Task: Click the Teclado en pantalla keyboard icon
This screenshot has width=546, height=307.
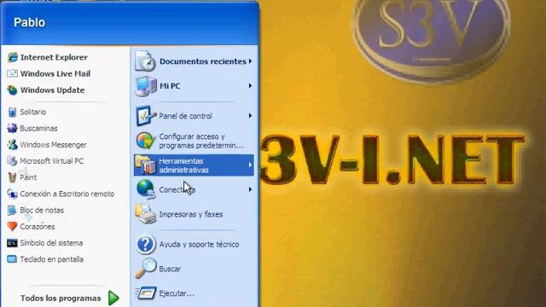Action: pyautogui.click(x=13, y=259)
